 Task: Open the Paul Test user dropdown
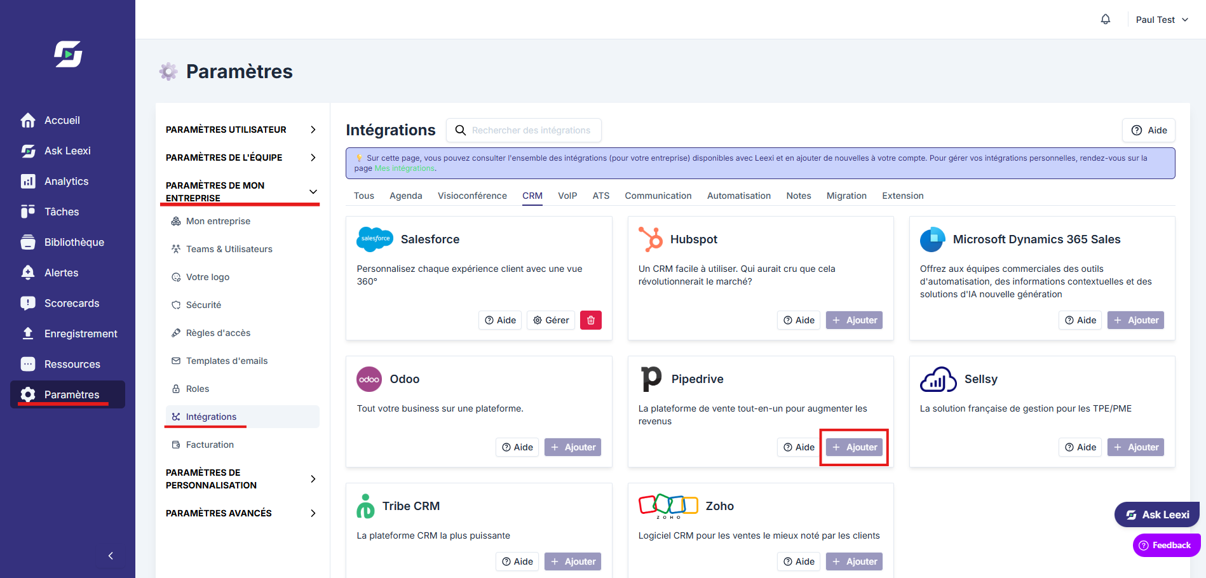1162,20
